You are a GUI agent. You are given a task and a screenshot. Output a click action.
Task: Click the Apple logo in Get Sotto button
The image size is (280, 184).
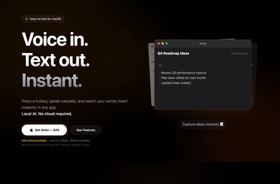click(x=32, y=130)
